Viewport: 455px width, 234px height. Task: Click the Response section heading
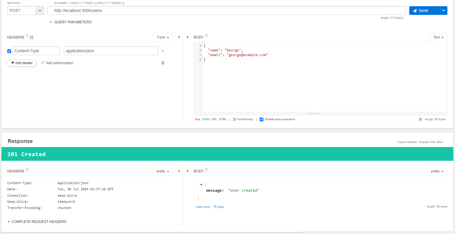[20, 141]
